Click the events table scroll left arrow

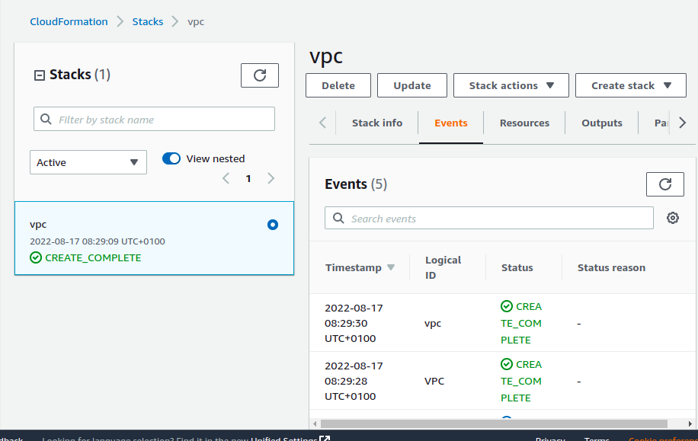pyautogui.click(x=315, y=423)
